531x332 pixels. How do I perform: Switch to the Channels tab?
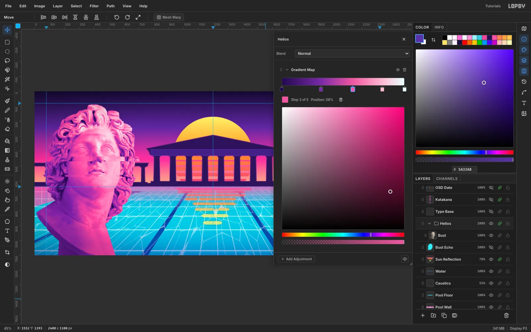pyautogui.click(x=447, y=179)
